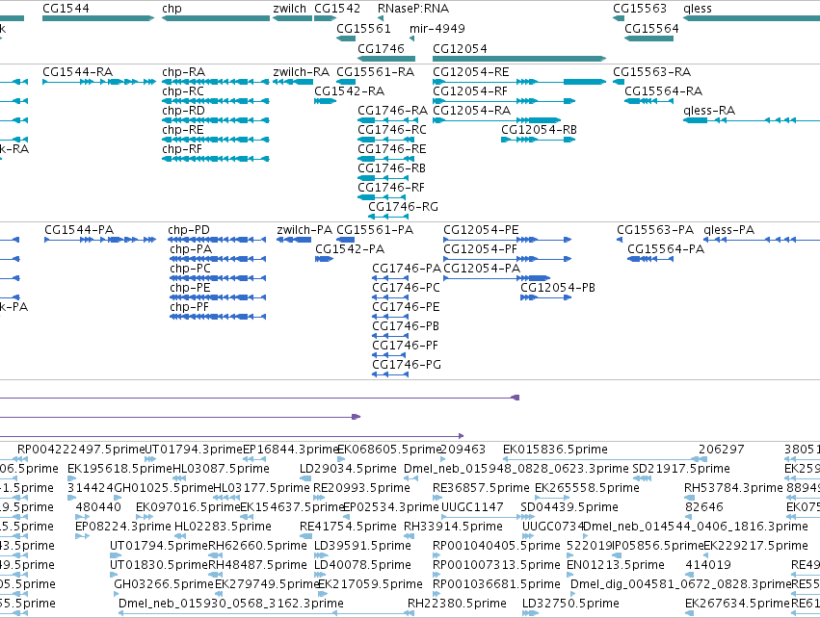Select the CG1746-PA protein feature

click(x=390, y=278)
